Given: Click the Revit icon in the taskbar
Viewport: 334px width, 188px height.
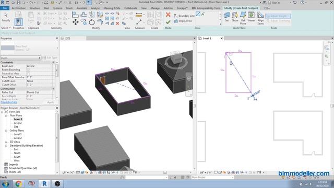Looking at the screenshot, I should click(44, 184).
